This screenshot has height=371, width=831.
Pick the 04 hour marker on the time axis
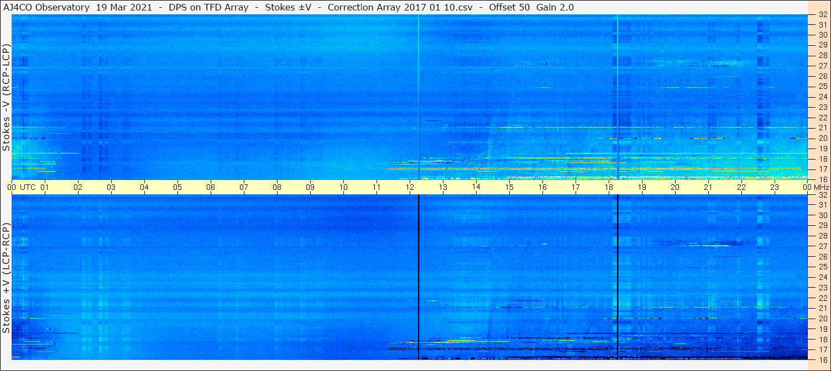[x=144, y=188]
